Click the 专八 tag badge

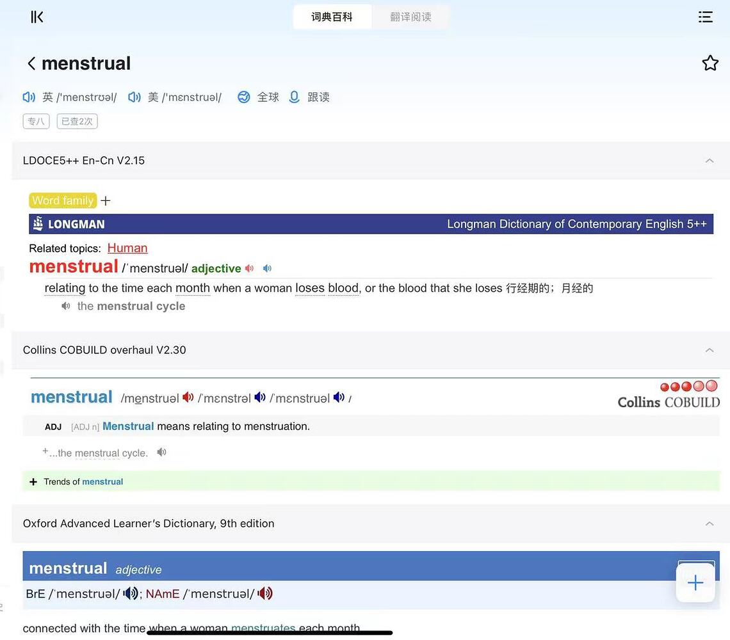(36, 122)
